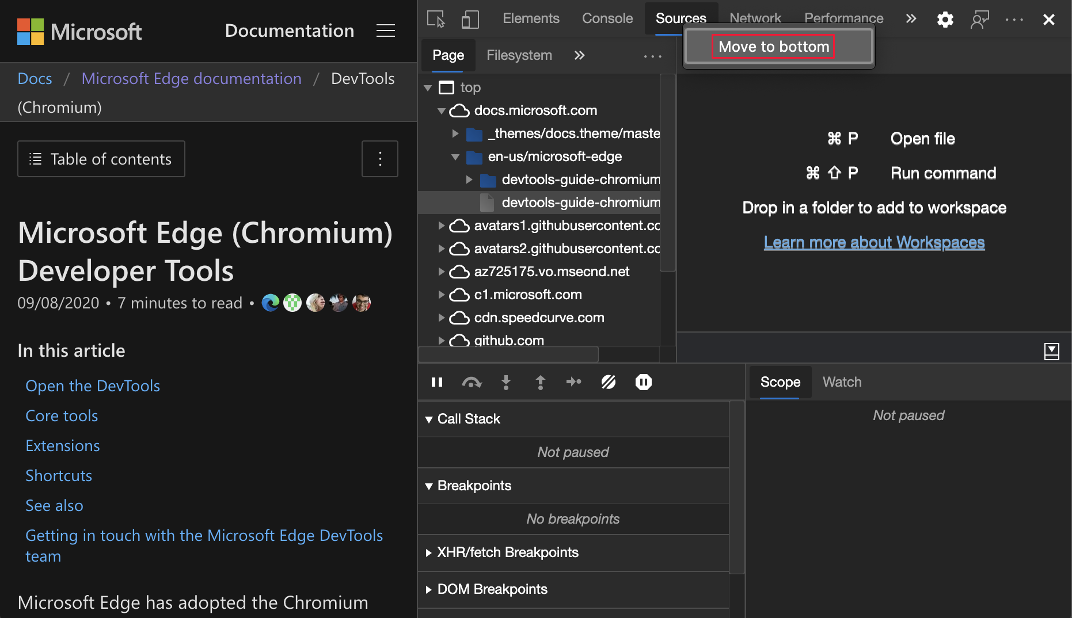The image size is (1072, 618).
Task: Click the Docs breadcrumb link
Action: coord(35,78)
